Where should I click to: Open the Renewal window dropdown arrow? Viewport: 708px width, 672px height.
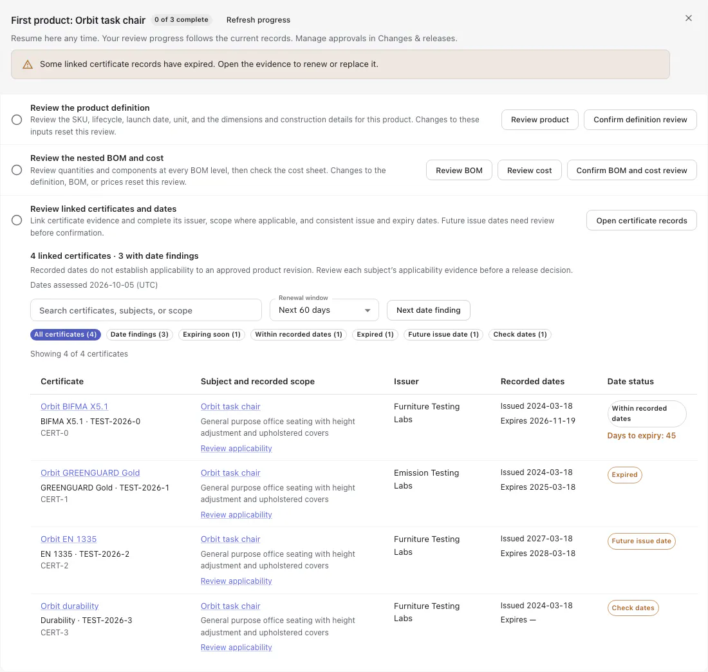(368, 310)
